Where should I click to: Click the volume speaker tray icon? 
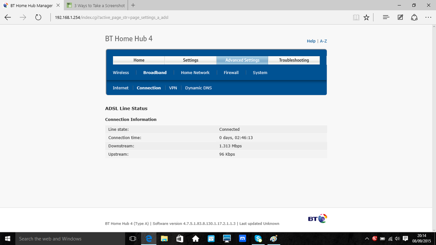[397, 238]
